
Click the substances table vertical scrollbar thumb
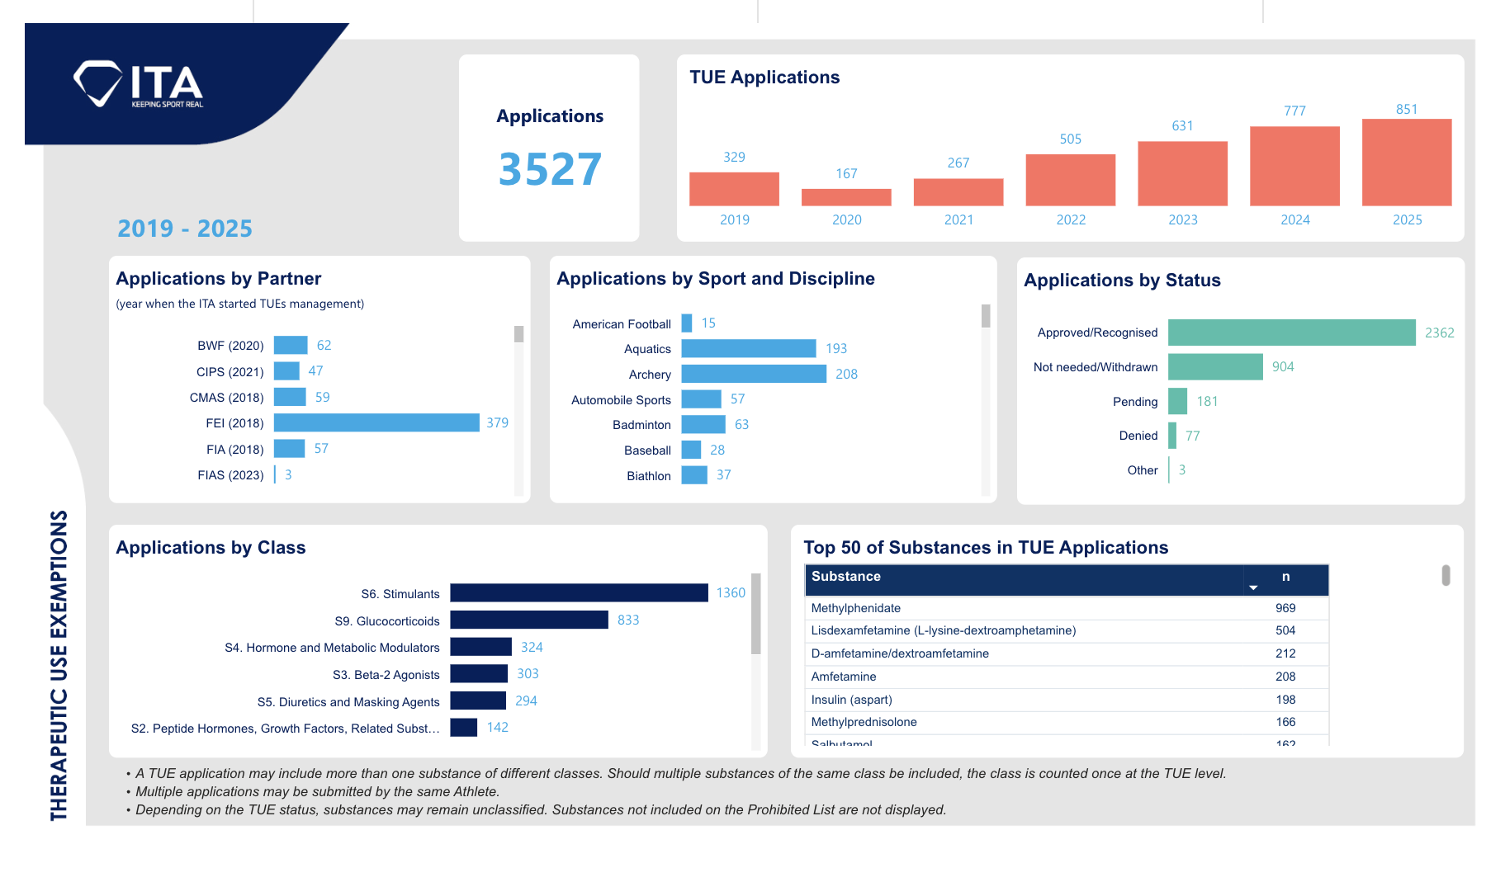[x=1446, y=575]
